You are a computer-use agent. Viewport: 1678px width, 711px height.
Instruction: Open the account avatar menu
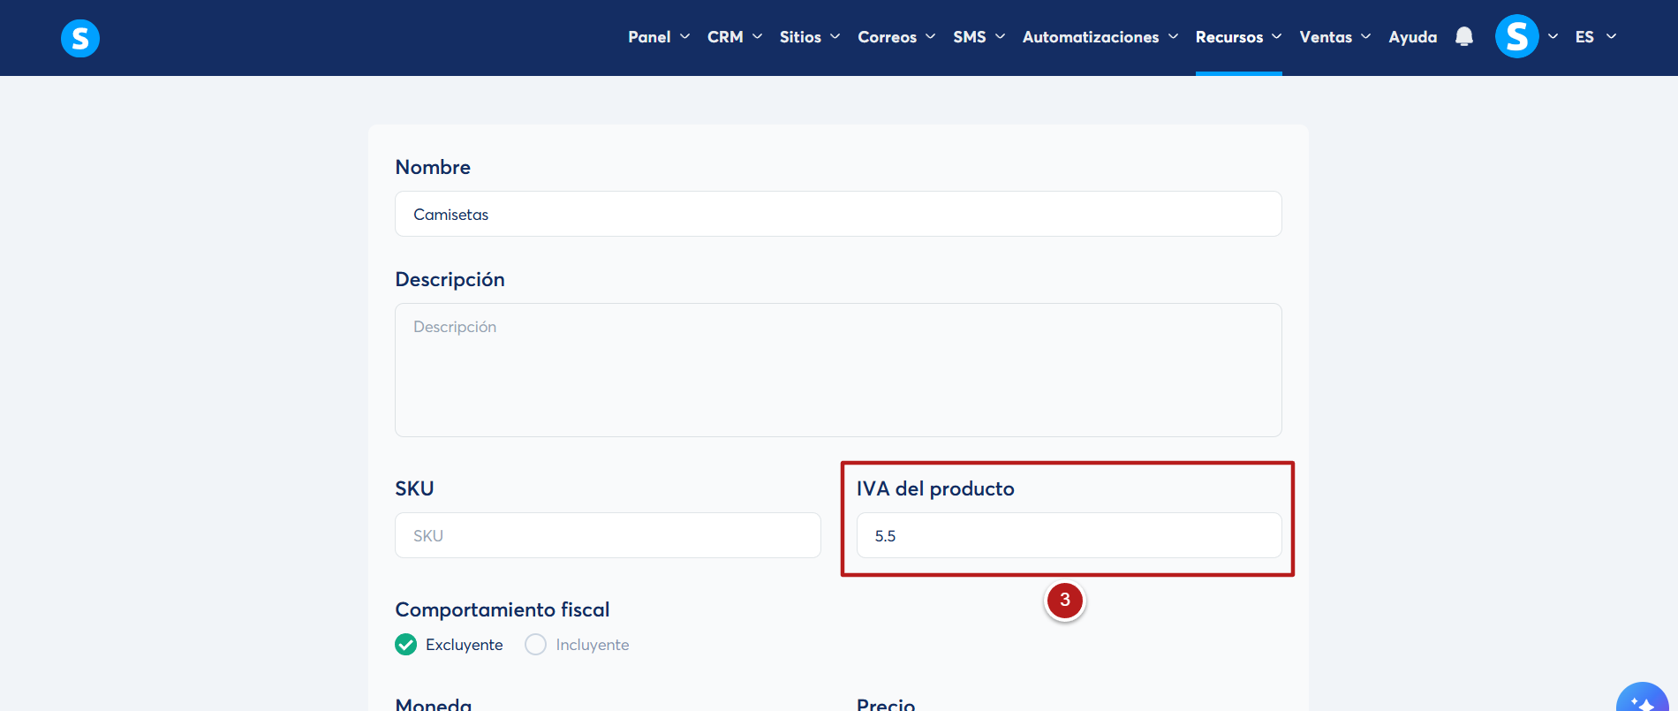1516,36
